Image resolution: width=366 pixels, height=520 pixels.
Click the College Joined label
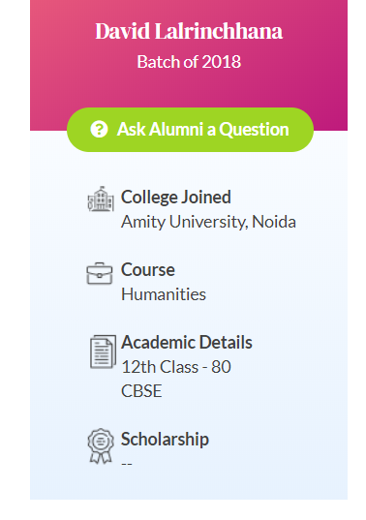pos(175,198)
